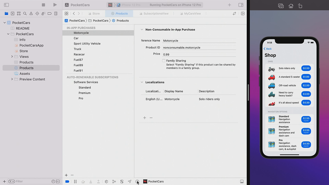Switch to the SubscriptionsView tab
Screen dimensions: 329x185
154,14
